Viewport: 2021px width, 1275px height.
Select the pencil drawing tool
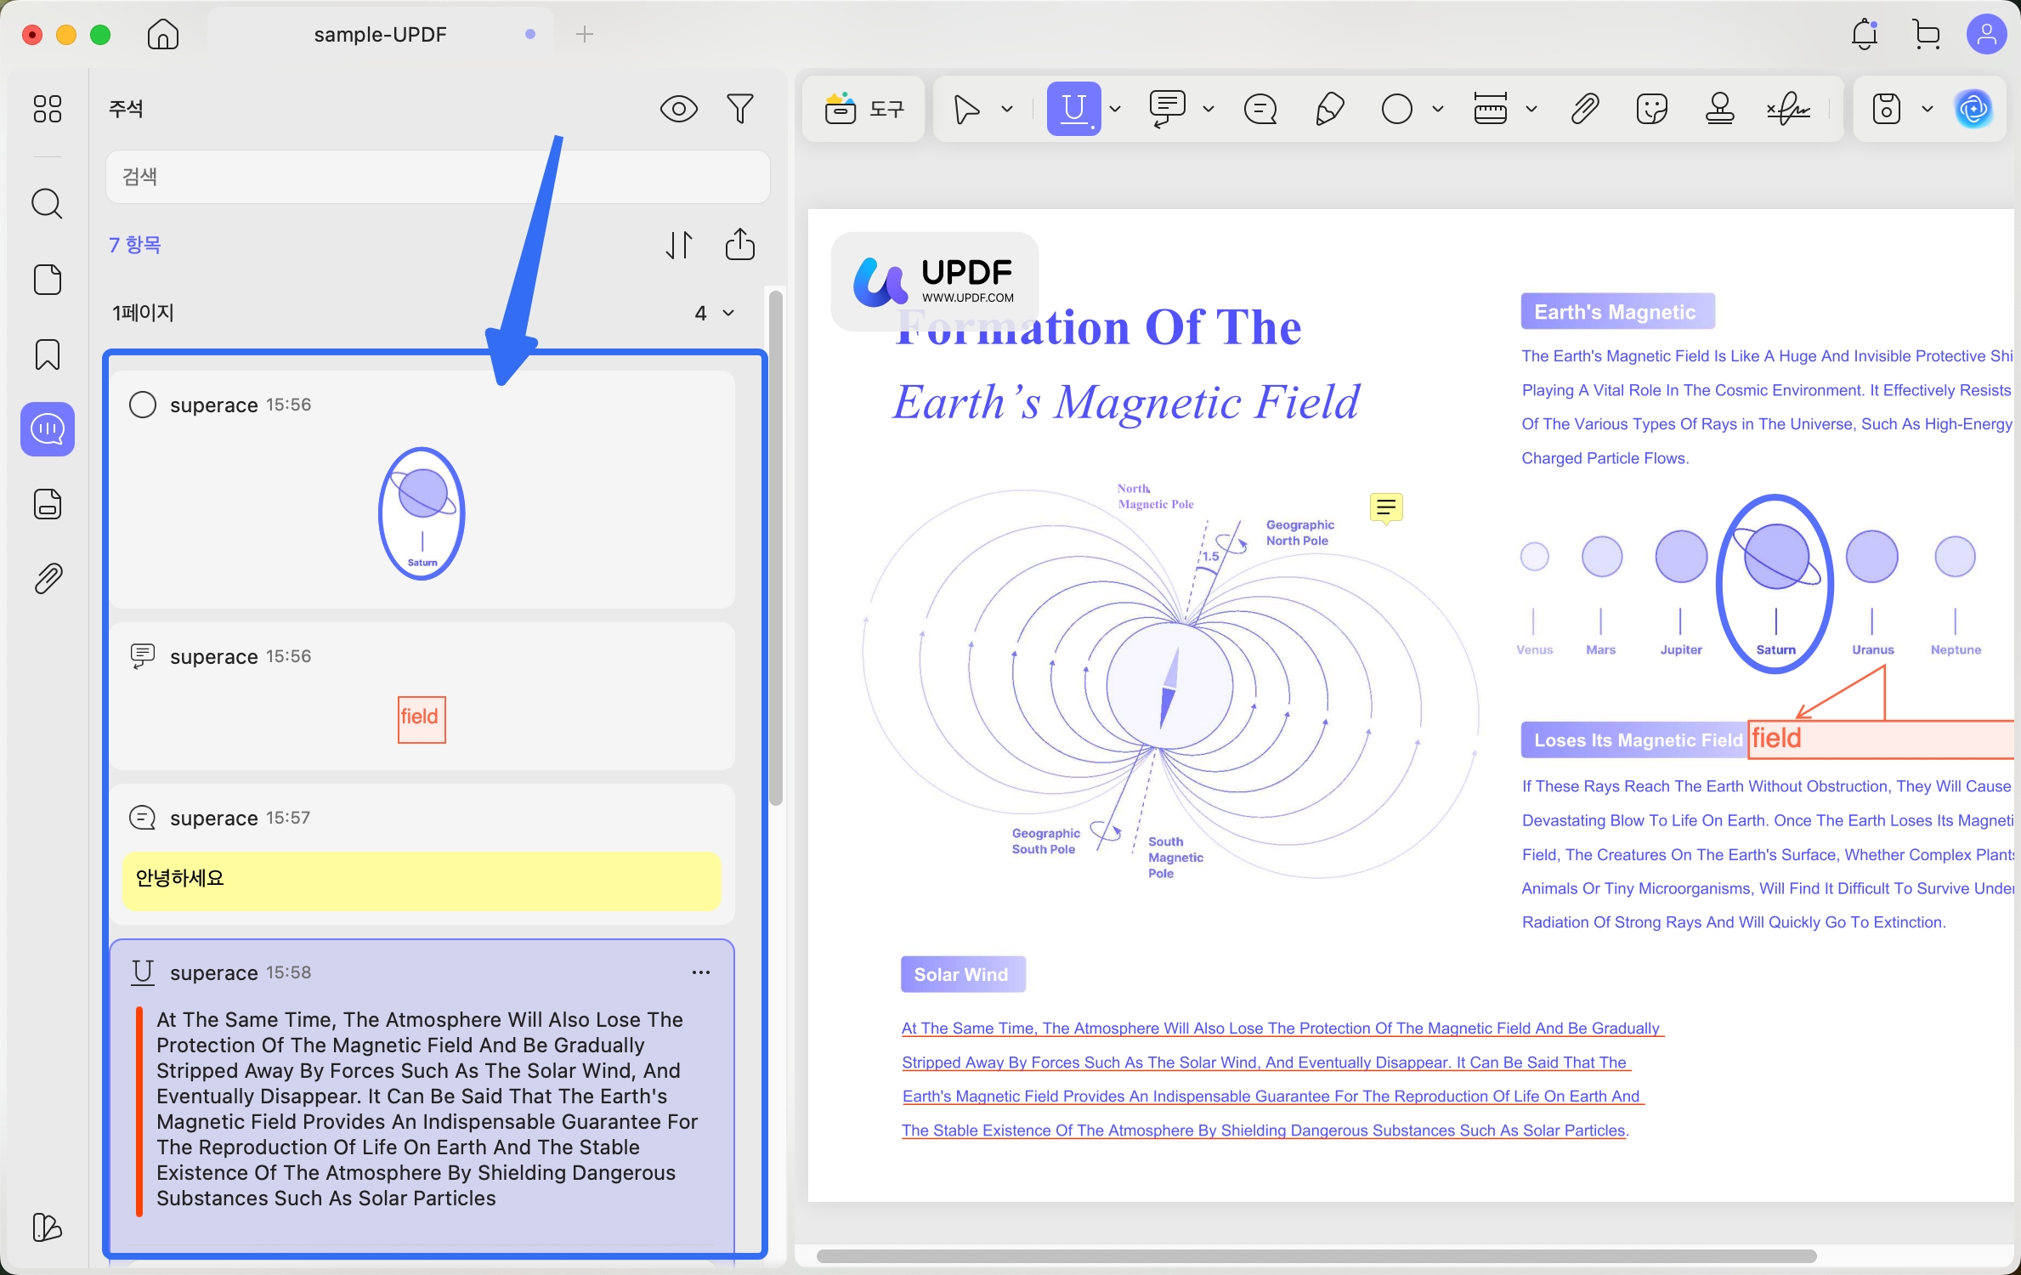tap(1329, 109)
